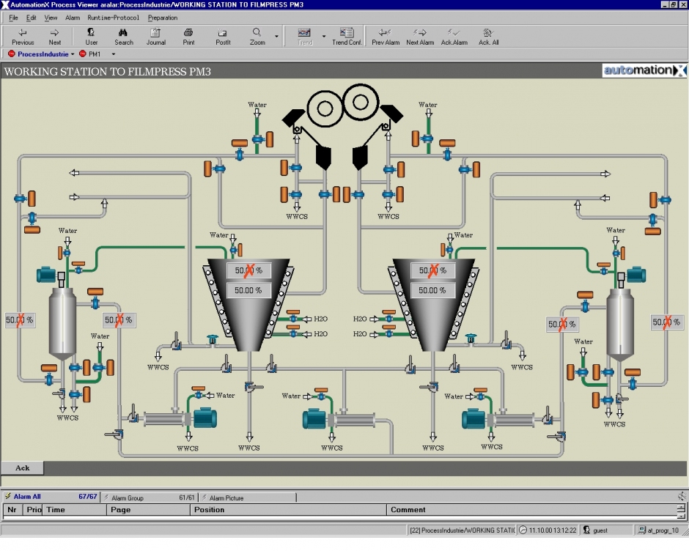The image size is (689, 551).
Task: Click the bottom-center teal pump motor
Action: (314, 418)
